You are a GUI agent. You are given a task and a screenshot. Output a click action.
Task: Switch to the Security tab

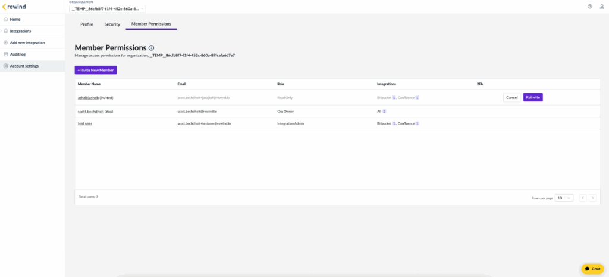click(112, 24)
